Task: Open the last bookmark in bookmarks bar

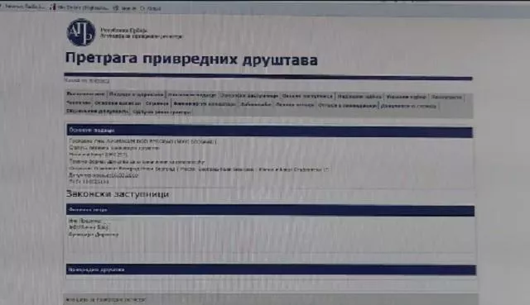Action: (151, 8)
